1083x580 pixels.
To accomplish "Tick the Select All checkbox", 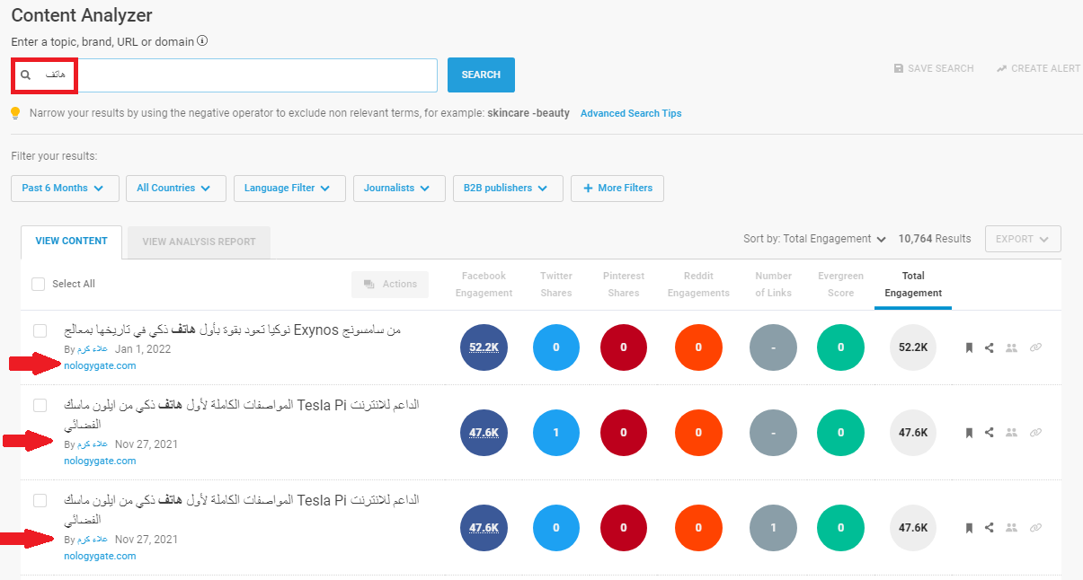I will coord(38,284).
